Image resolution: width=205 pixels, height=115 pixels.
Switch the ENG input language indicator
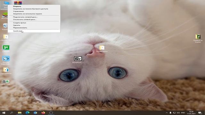click(183, 113)
